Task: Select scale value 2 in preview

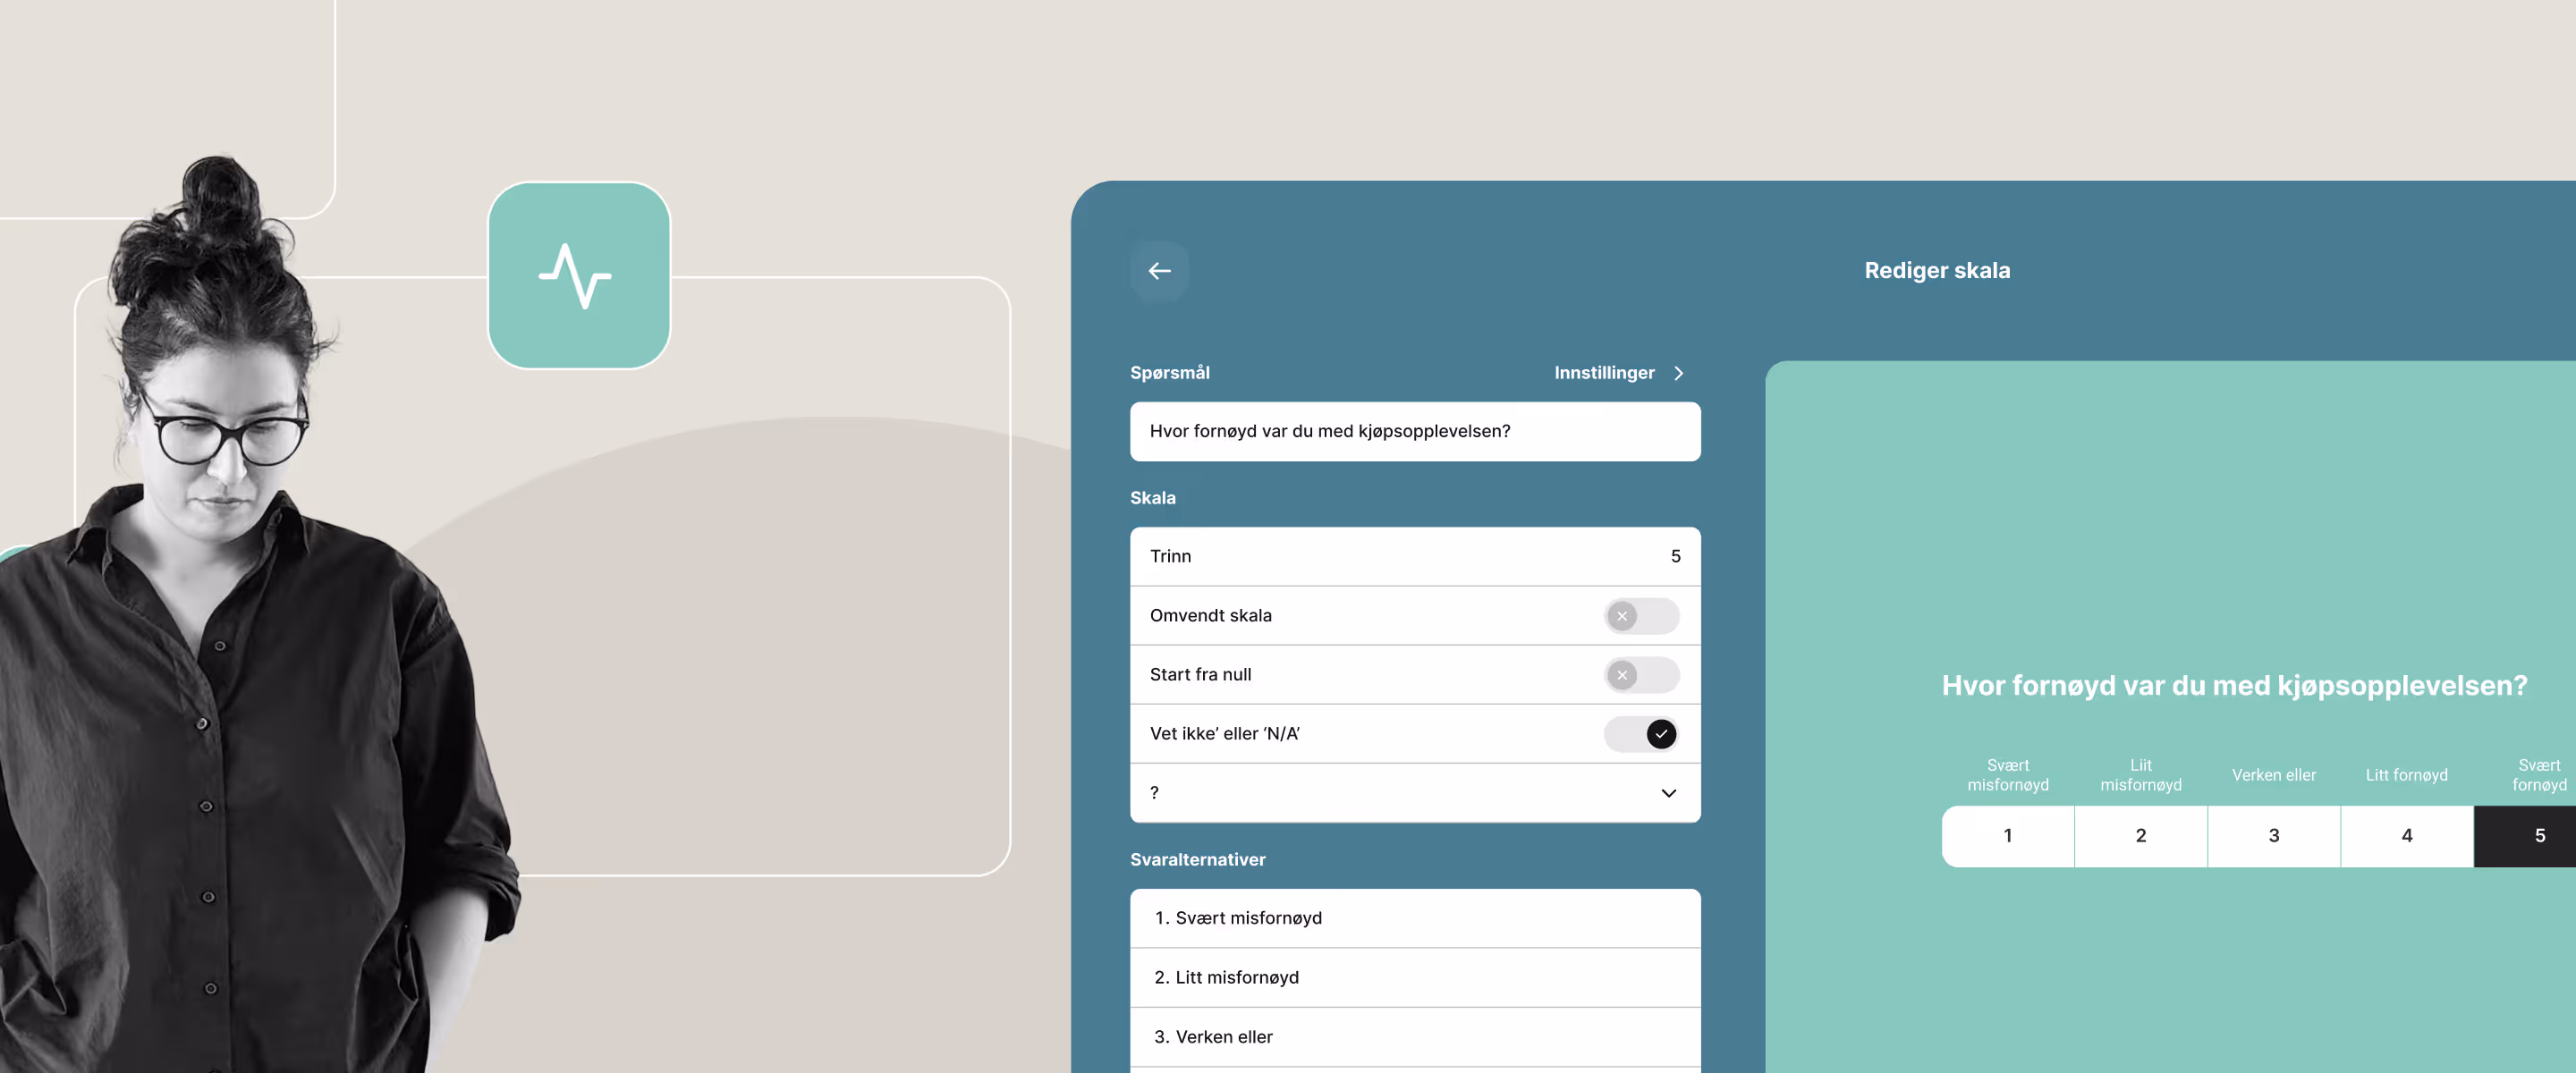Action: 2140,836
